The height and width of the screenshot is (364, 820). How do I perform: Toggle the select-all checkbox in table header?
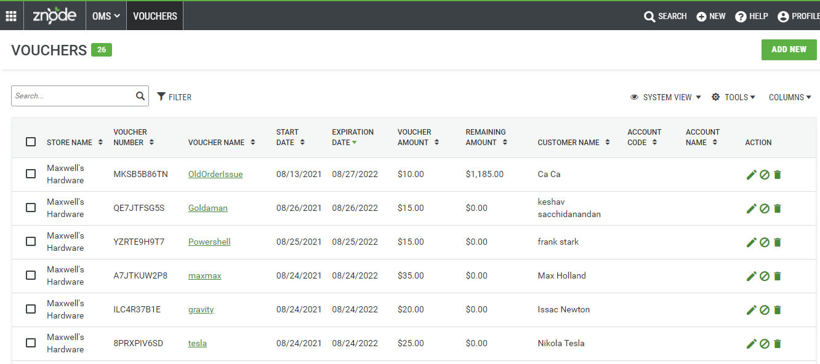coord(31,142)
